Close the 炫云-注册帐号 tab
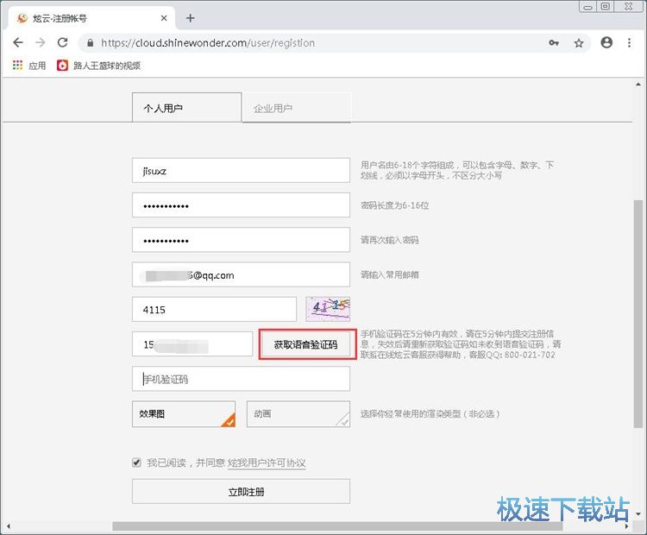Viewport: 647px width, 535px height. tap(164, 18)
